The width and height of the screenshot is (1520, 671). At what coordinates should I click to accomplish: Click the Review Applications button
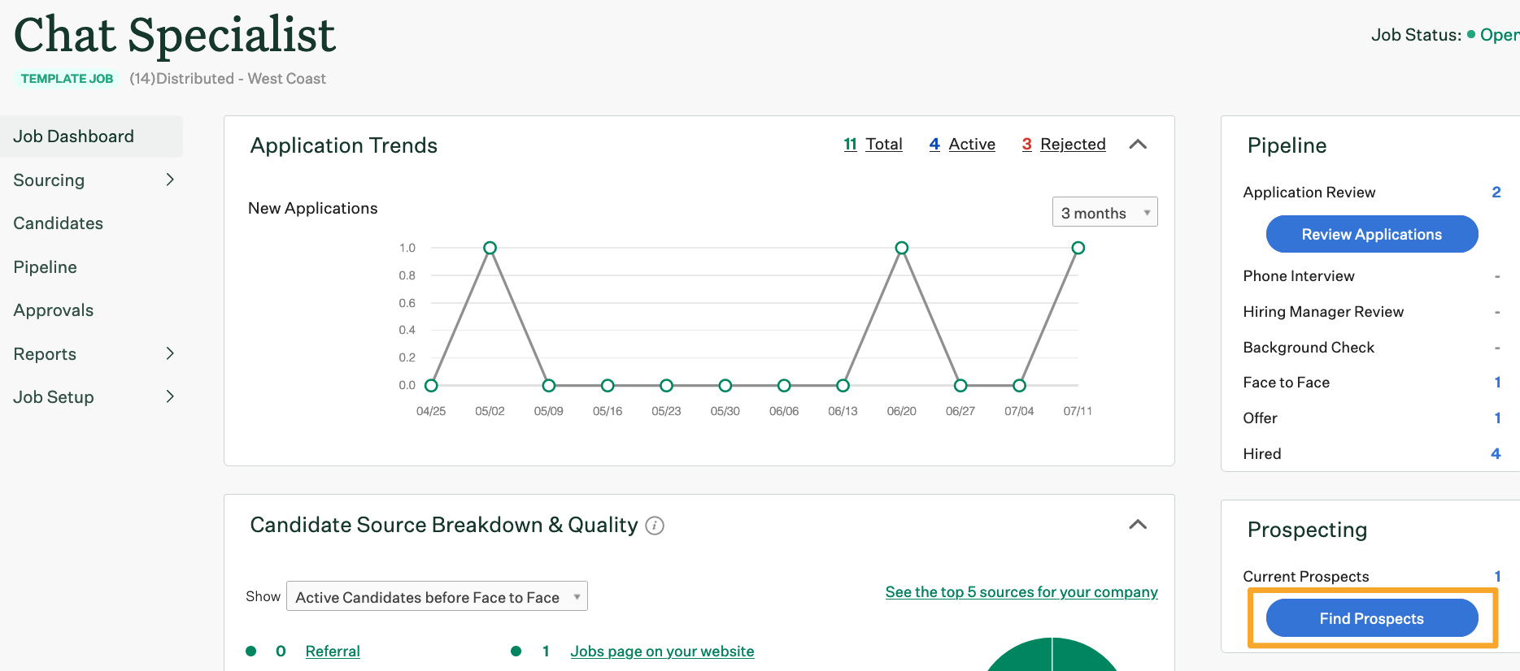coord(1371,234)
